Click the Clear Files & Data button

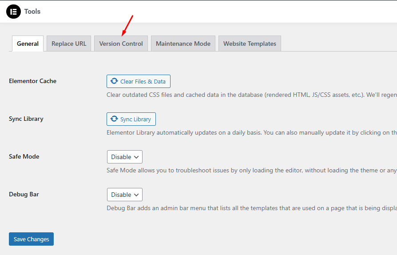coord(139,81)
